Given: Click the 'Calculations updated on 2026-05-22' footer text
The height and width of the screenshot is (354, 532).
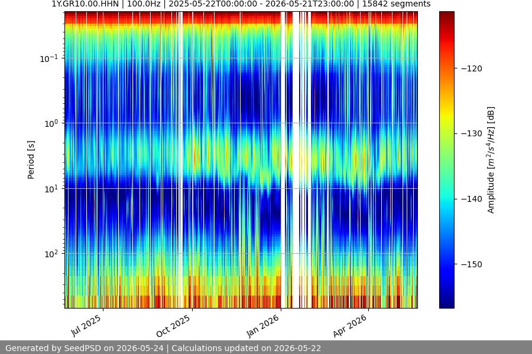Looking at the screenshot, I should coord(246,348).
